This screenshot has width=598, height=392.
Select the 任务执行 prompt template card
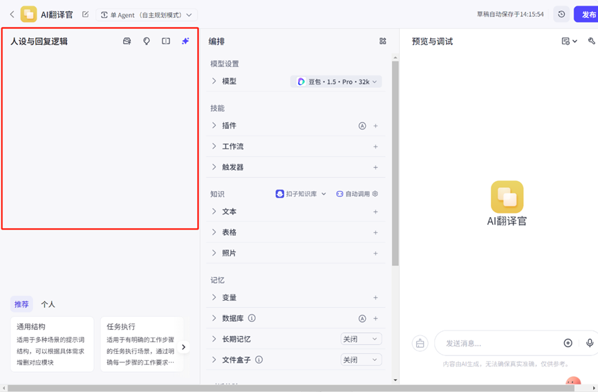[142, 344]
